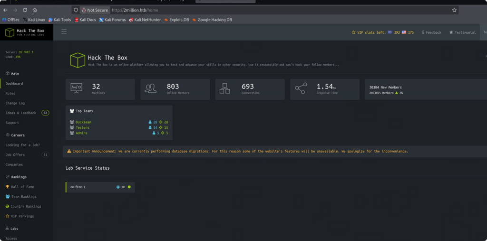Expand the Rankings sidebar section

(x=19, y=177)
